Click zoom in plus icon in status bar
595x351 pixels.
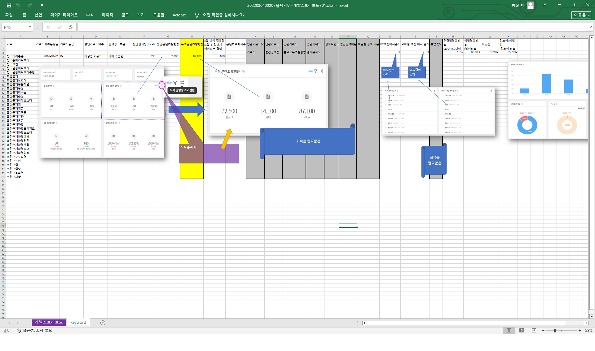580,331
